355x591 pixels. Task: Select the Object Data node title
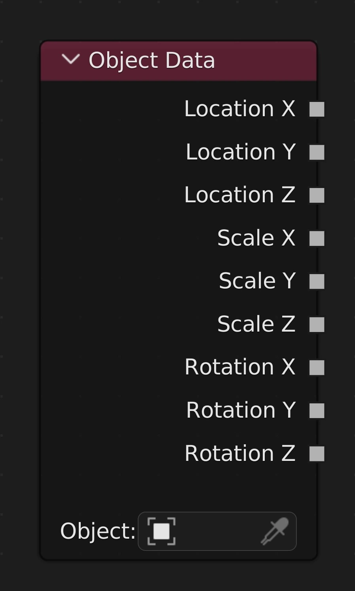tap(152, 60)
